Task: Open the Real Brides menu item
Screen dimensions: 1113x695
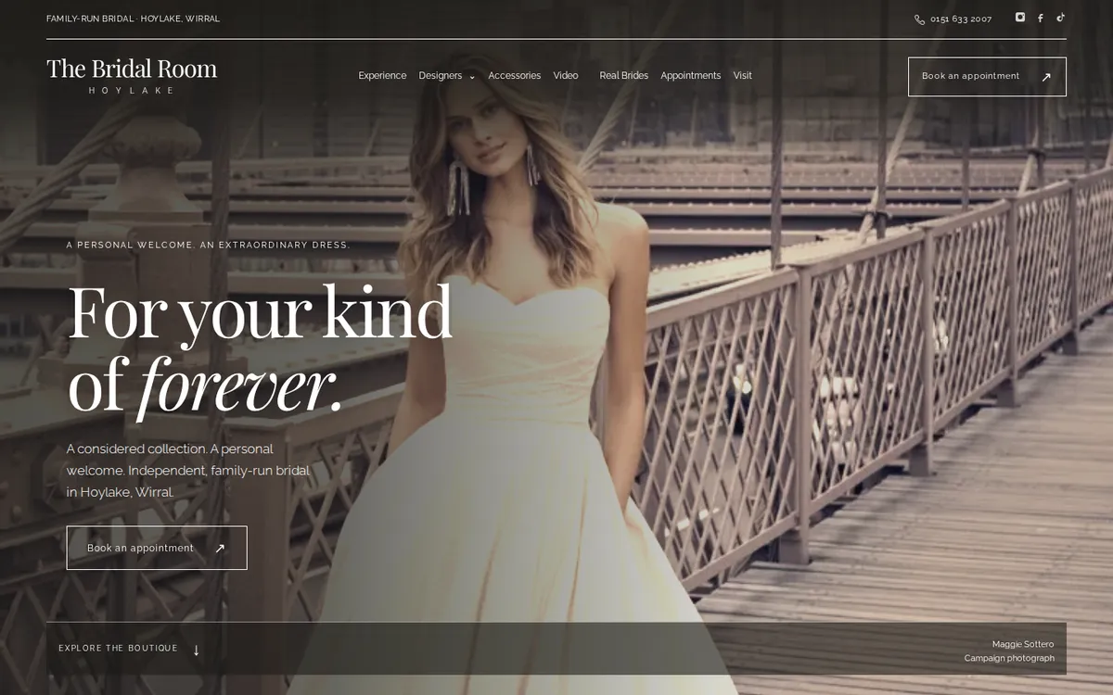Action: tap(623, 76)
